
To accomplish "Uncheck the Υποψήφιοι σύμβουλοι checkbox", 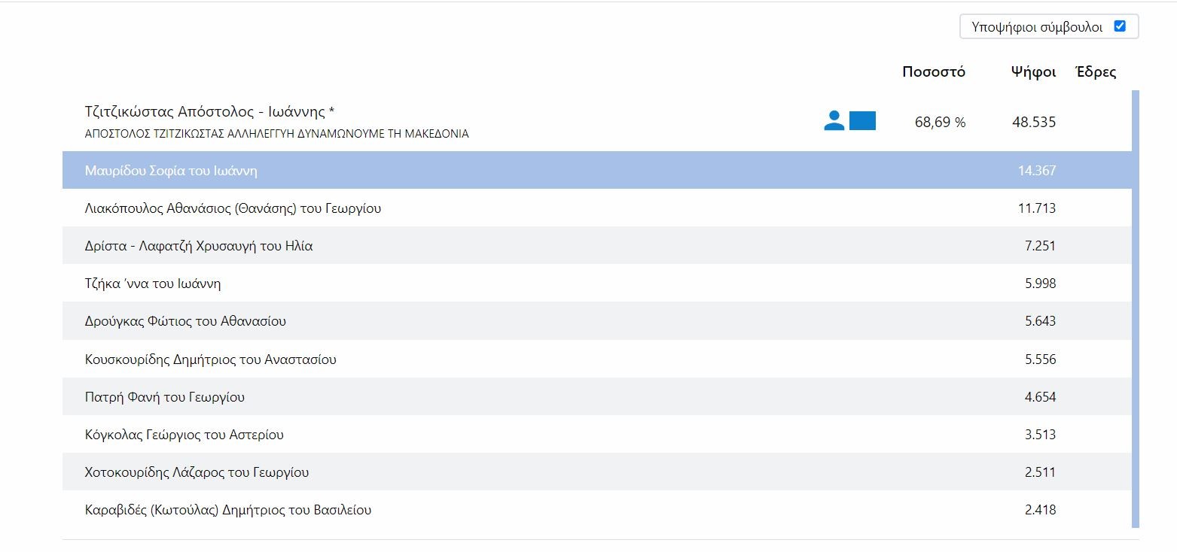I will (x=1119, y=26).
